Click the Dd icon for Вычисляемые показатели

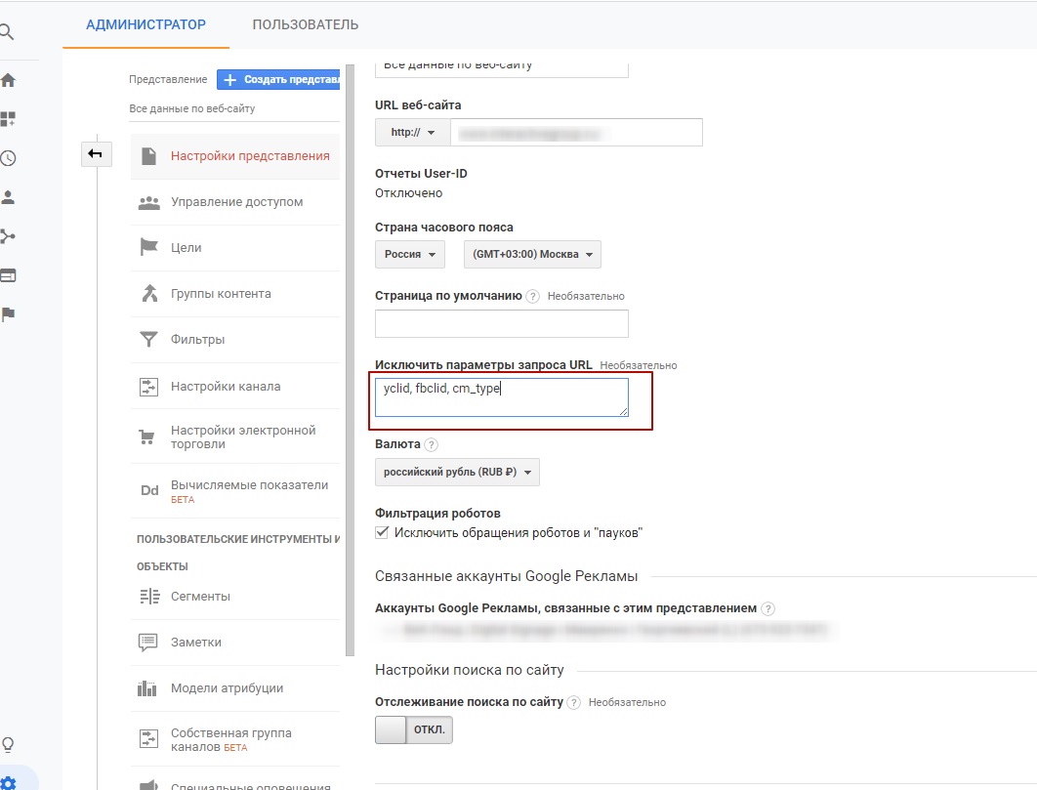(149, 490)
